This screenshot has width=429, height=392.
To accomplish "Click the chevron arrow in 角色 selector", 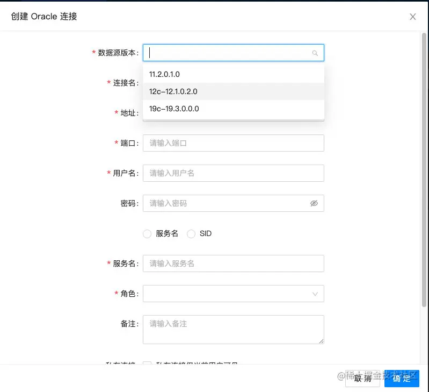I will 315,294.
